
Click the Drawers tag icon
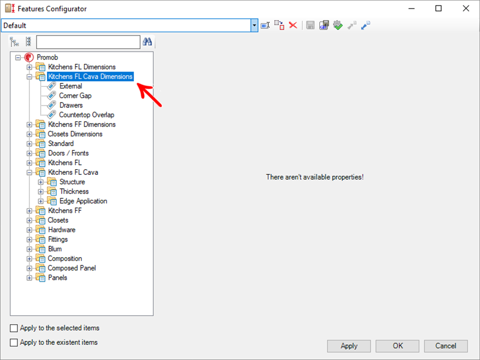coord(51,105)
